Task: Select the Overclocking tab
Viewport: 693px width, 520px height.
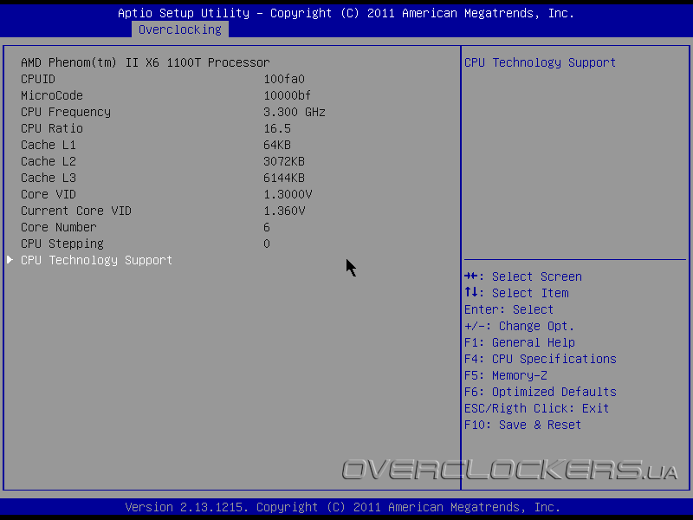Action: tap(180, 29)
